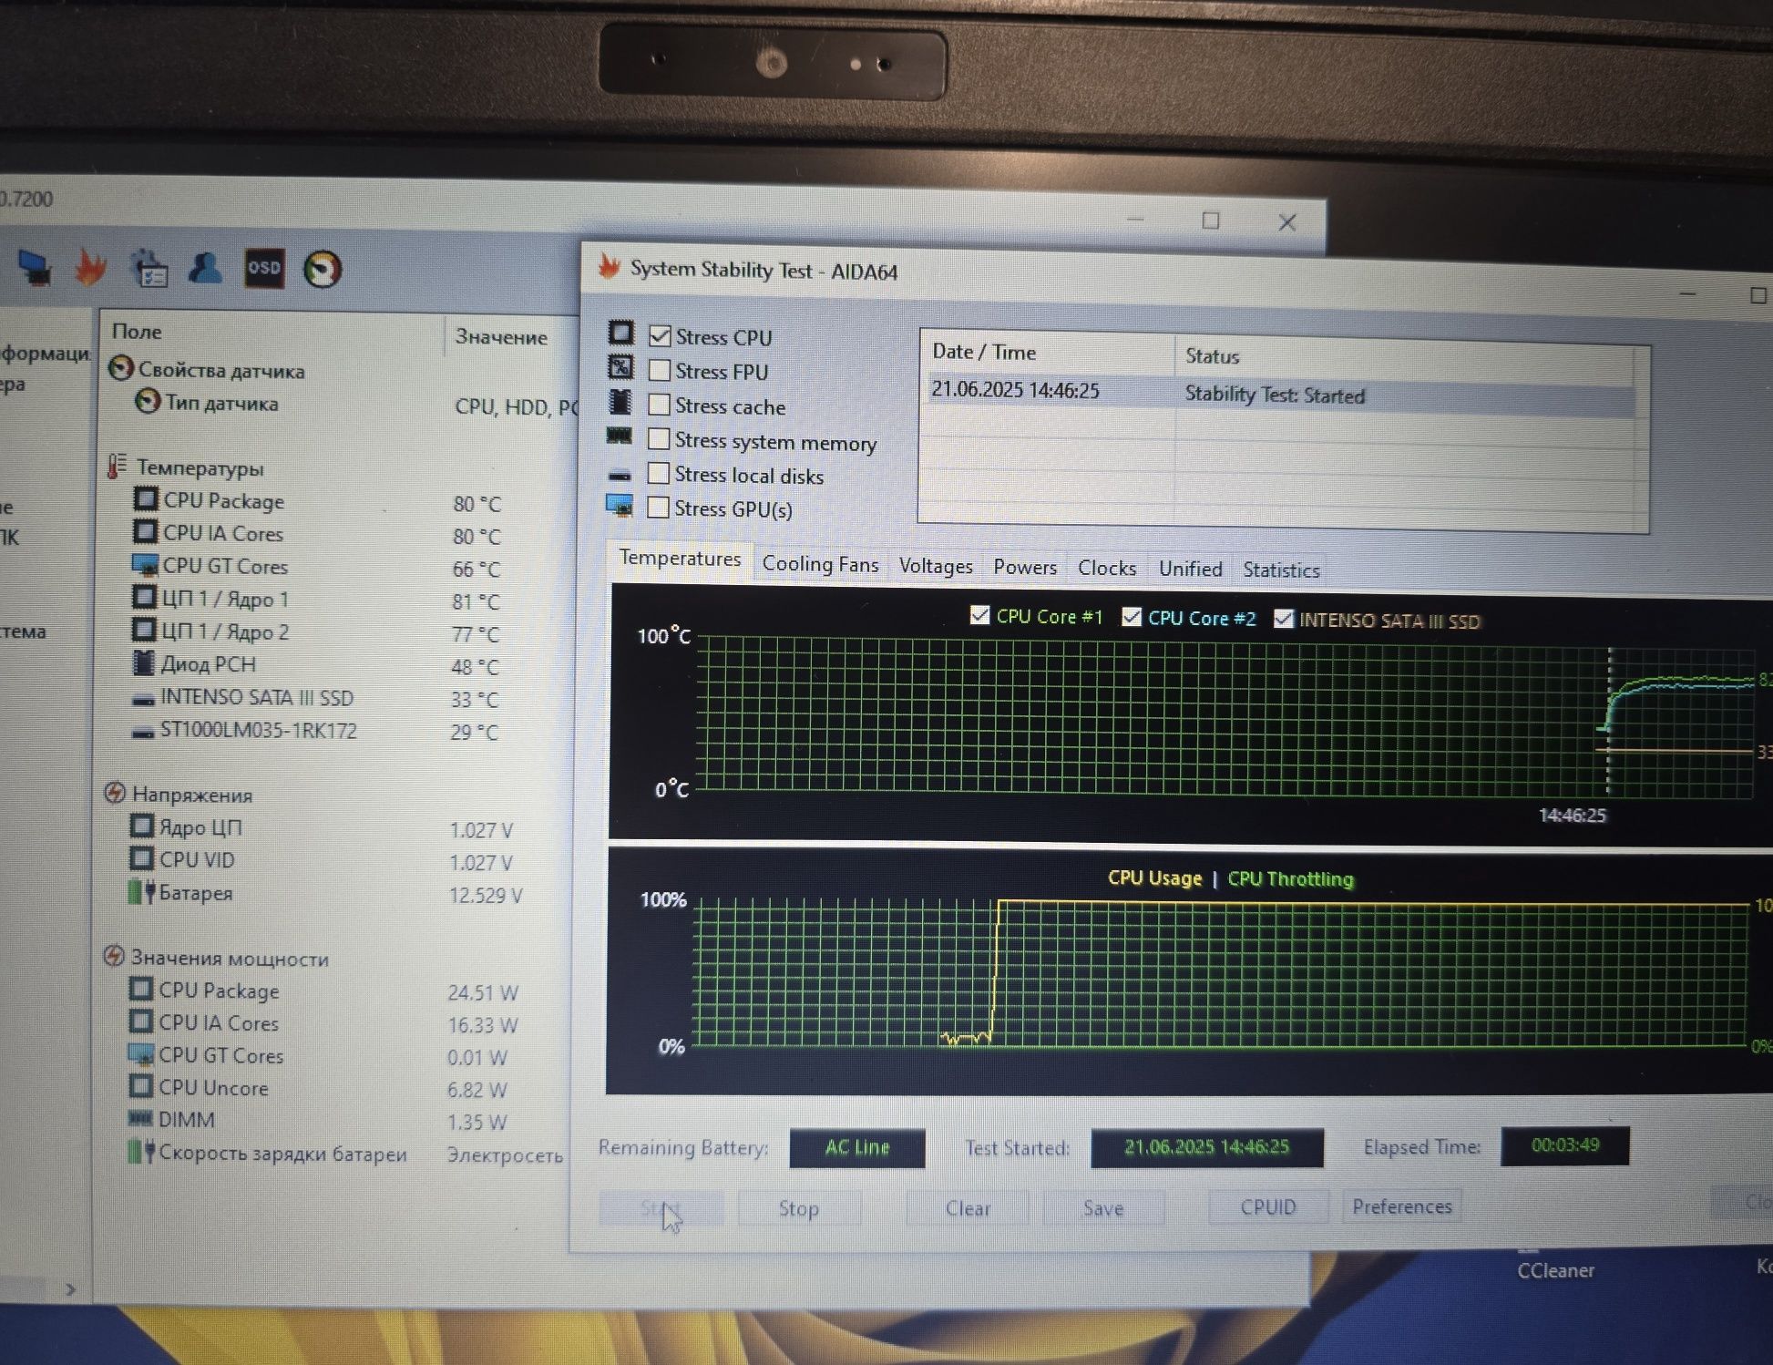Enable the Stress local disks checkbox
This screenshot has height=1365, width=1773.
[659, 473]
